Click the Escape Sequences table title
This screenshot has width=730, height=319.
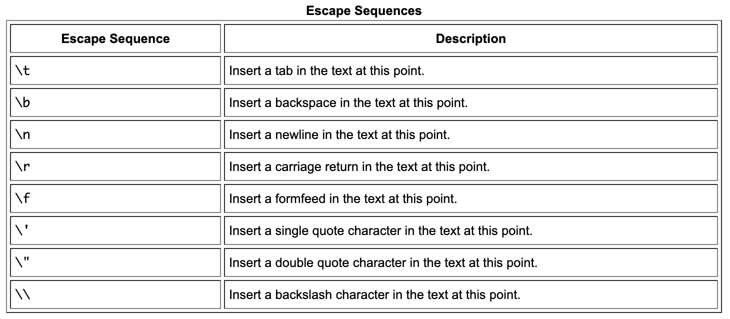[364, 10]
